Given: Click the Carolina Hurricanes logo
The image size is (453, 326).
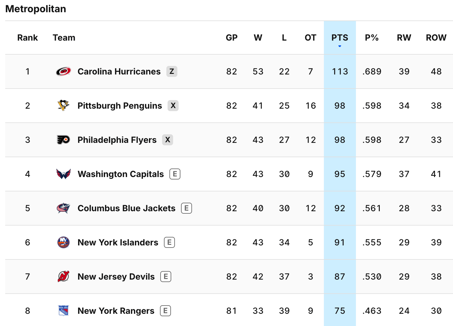Looking at the screenshot, I should click(x=63, y=71).
